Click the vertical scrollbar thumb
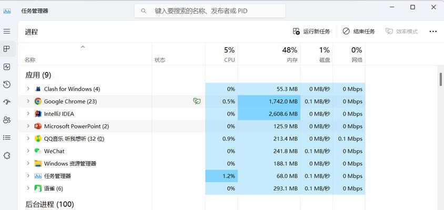The height and width of the screenshot is (210, 444). click(441, 79)
